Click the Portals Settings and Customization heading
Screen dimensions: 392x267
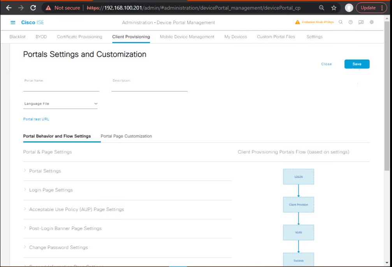[x=85, y=54]
